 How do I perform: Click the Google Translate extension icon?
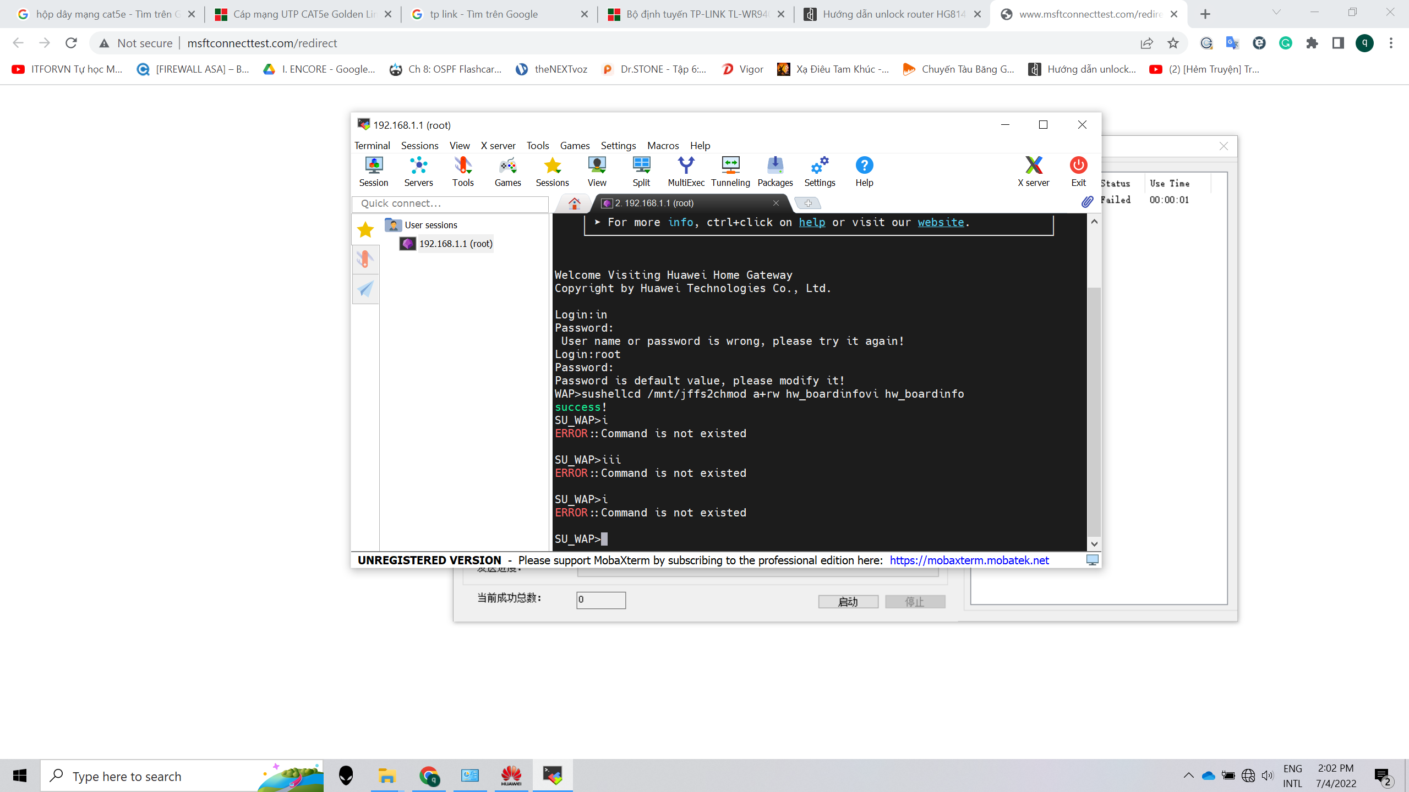[x=1232, y=43]
